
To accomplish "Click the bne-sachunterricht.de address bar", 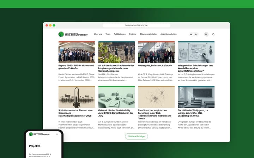I will coord(137,25).
